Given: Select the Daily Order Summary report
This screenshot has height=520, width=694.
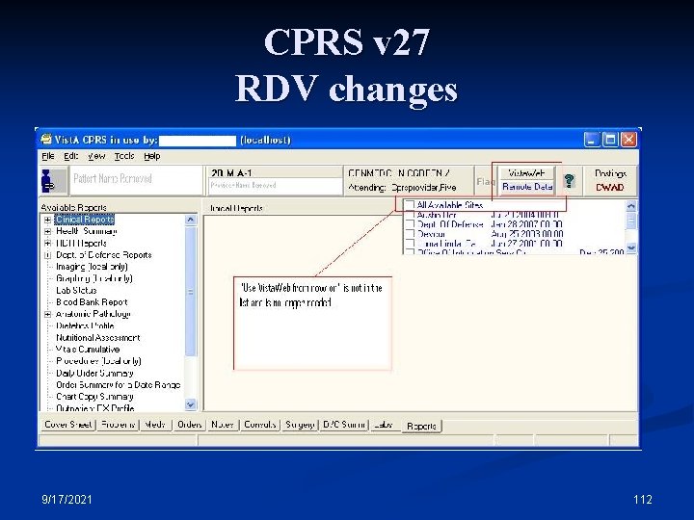Looking at the screenshot, I should point(94,374).
